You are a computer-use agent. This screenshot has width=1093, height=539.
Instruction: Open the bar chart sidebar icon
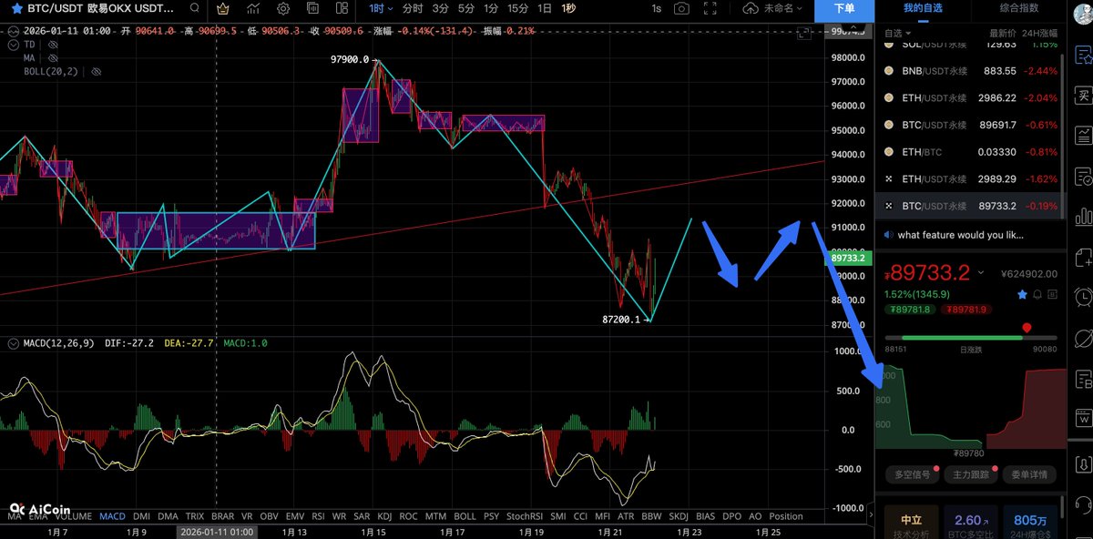pos(1083,217)
